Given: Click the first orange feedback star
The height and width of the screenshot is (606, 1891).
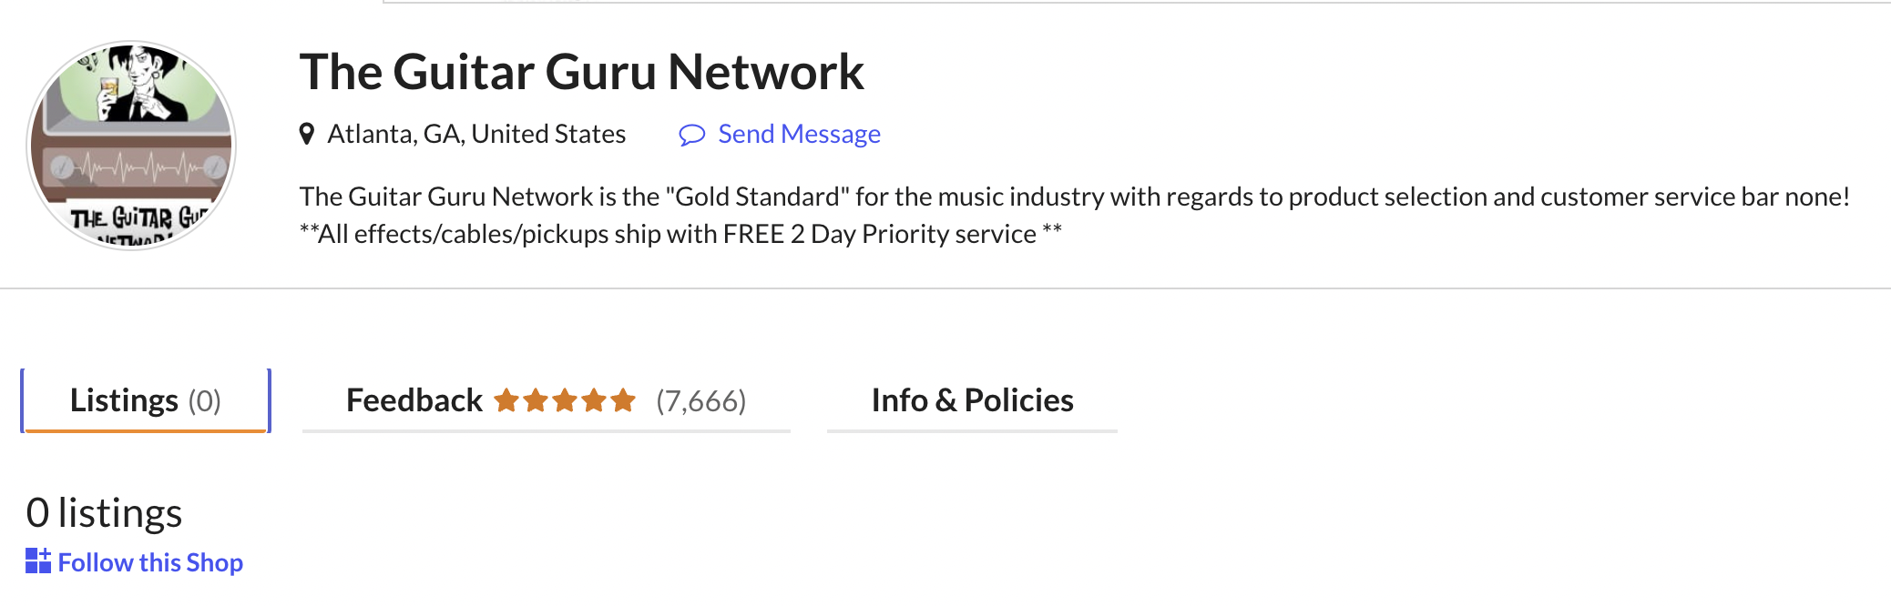Looking at the screenshot, I should click(x=506, y=400).
